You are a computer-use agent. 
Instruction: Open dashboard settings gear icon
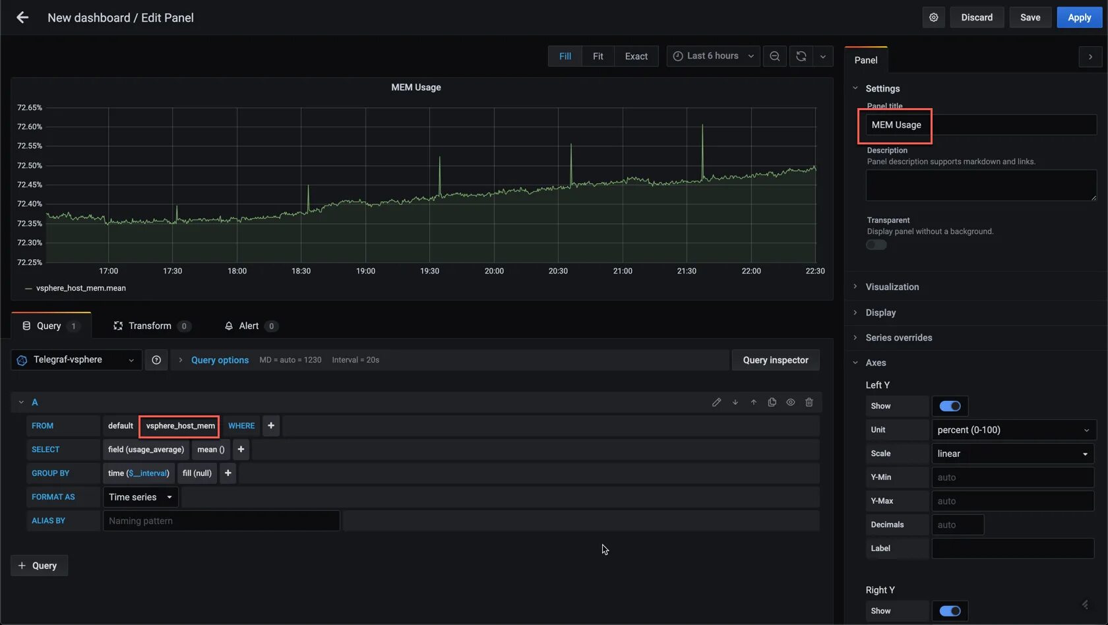(933, 18)
